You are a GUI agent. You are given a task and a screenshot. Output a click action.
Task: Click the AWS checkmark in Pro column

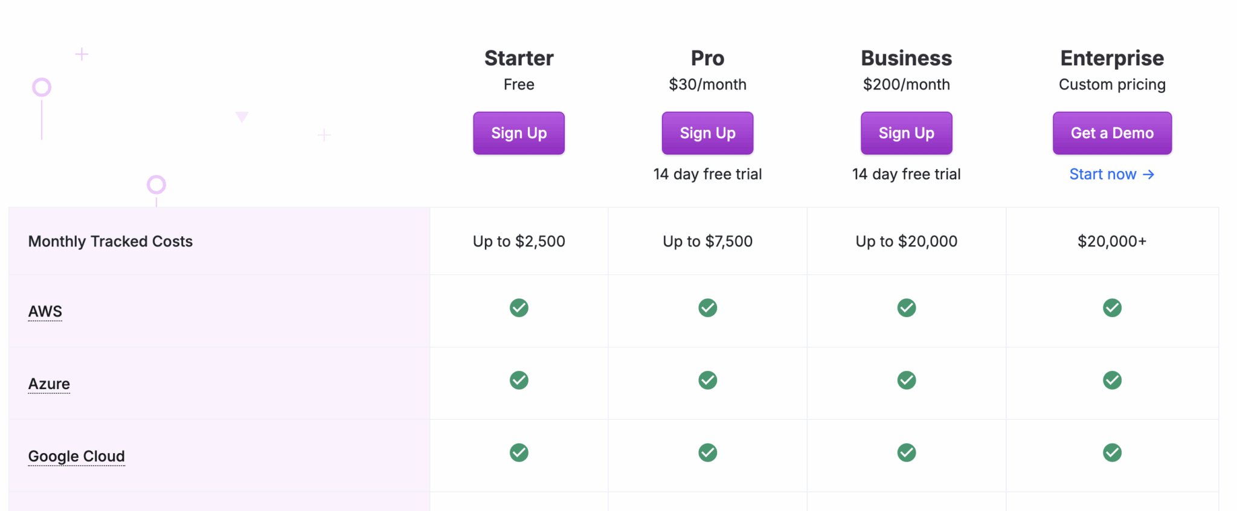(x=707, y=308)
